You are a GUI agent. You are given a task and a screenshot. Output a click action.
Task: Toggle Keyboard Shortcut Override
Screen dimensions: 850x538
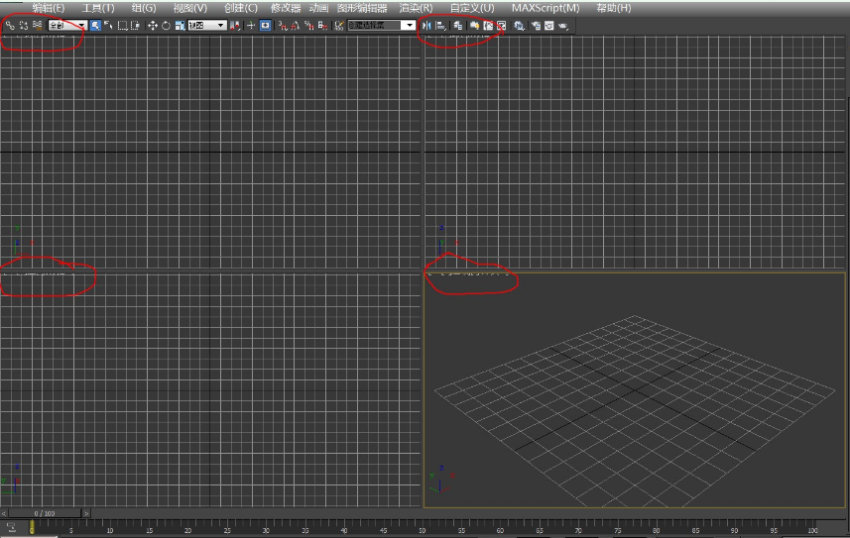tap(265, 26)
